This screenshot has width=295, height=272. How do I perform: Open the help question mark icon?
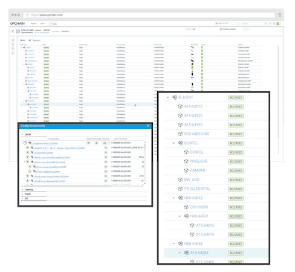tap(270, 24)
